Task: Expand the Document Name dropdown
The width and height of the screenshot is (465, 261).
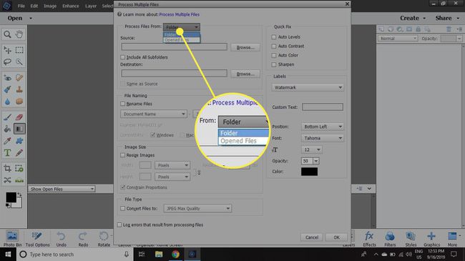Action: tap(154, 114)
